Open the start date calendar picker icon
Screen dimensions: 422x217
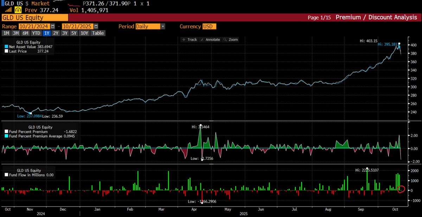point(53,26)
